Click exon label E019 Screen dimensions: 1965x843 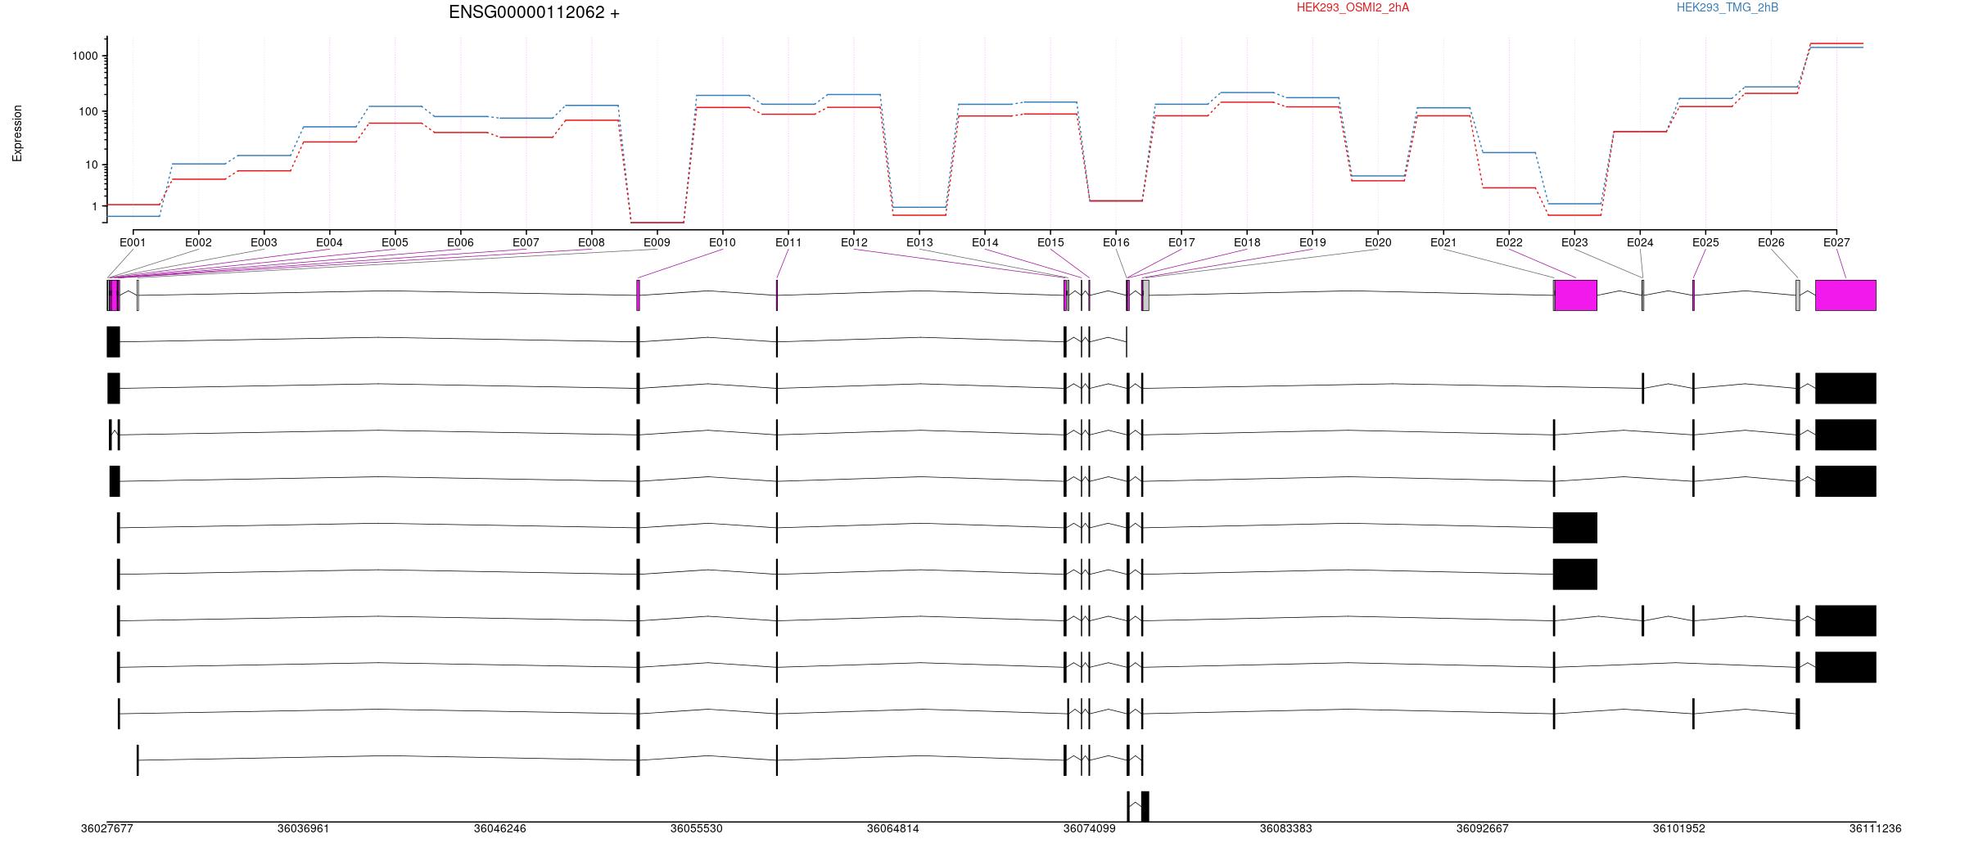click(1312, 242)
